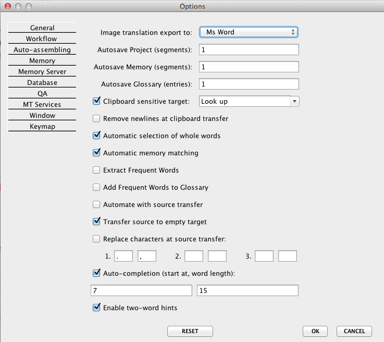Disable Enable two-word hints checkbox
The height and width of the screenshot is (342, 384).
96,308
